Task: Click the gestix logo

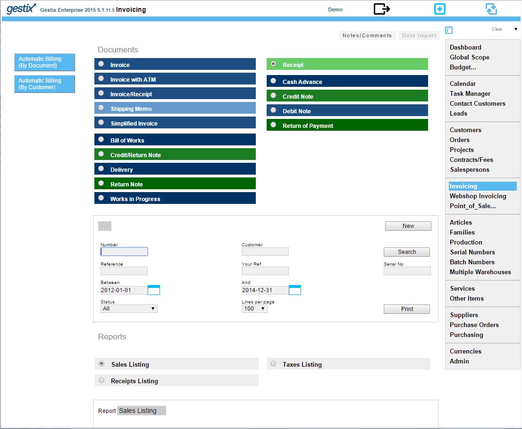Action: (21, 8)
